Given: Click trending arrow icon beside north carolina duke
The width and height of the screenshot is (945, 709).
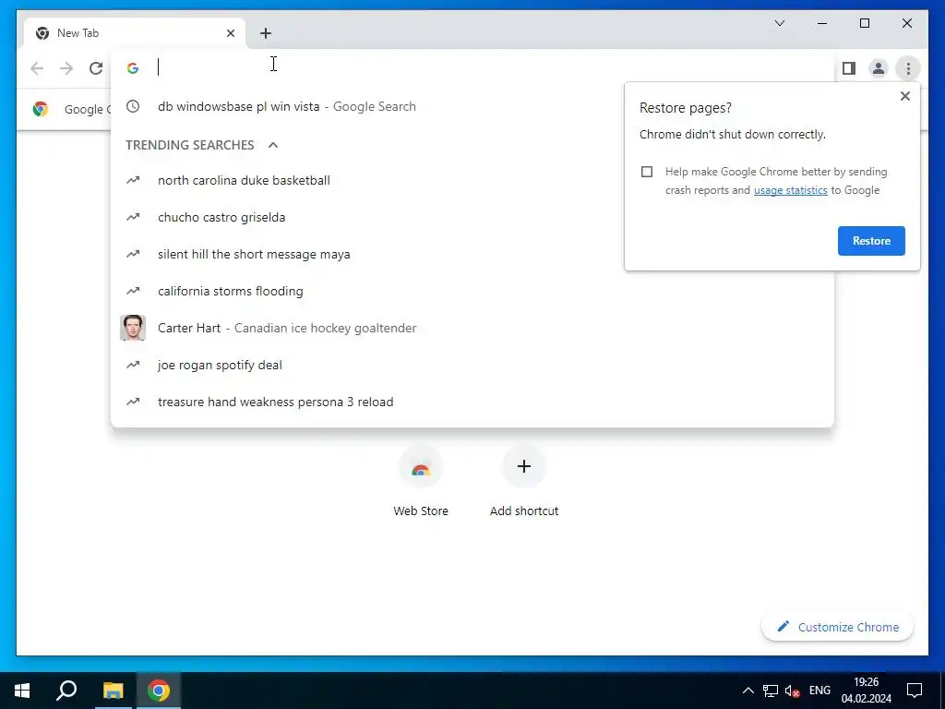Looking at the screenshot, I should tap(133, 180).
